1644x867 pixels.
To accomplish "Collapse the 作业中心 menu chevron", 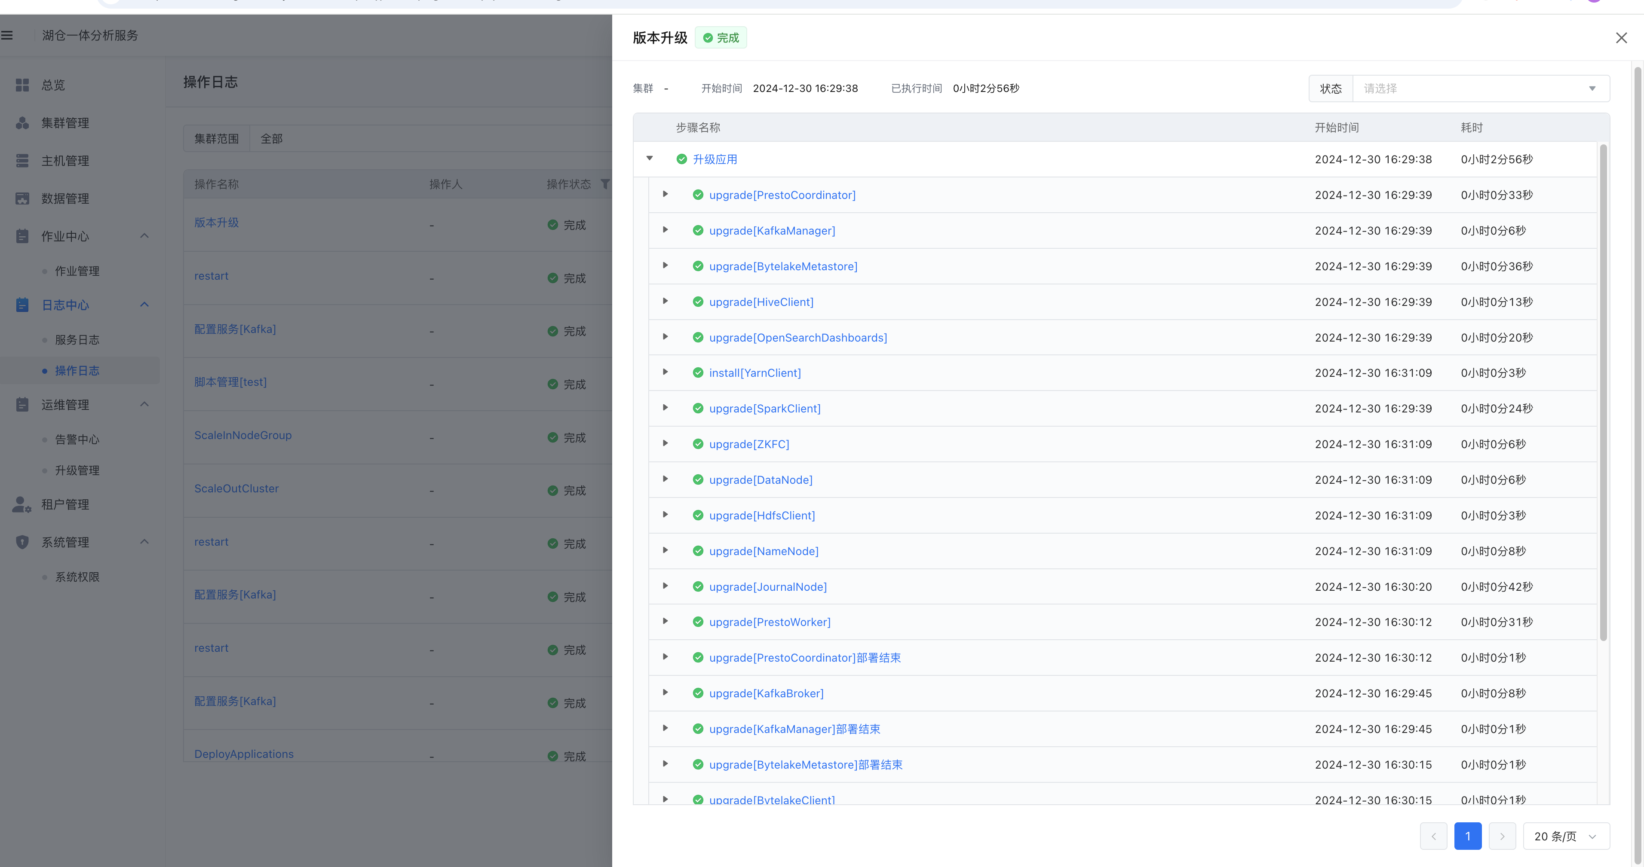I will [144, 236].
